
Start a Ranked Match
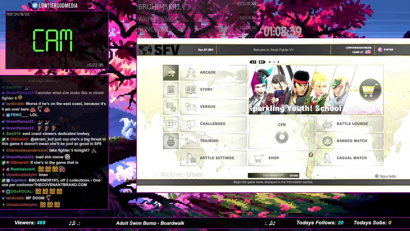tap(350, 141)
